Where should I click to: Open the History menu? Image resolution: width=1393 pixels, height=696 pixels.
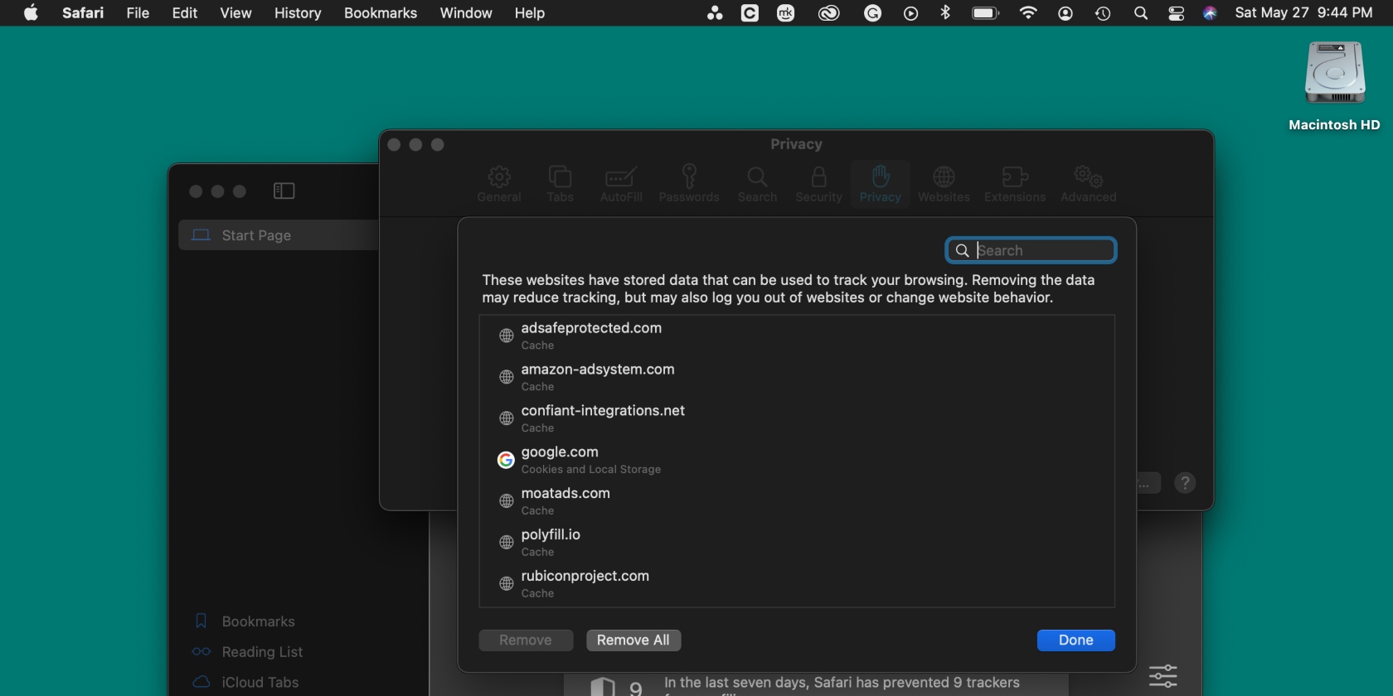point(298,13)
